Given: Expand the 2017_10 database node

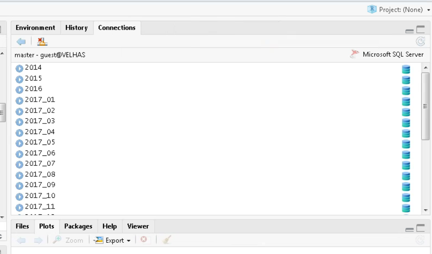Looking at the screenshot, I should pyautogui.click(x=19, y=196).
